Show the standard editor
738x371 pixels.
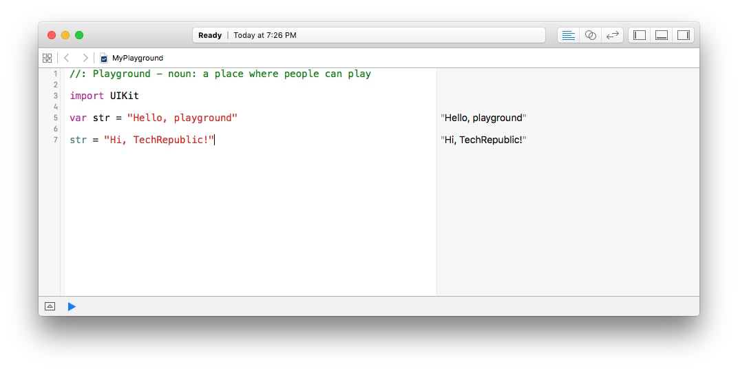click(x=569, y=35)
